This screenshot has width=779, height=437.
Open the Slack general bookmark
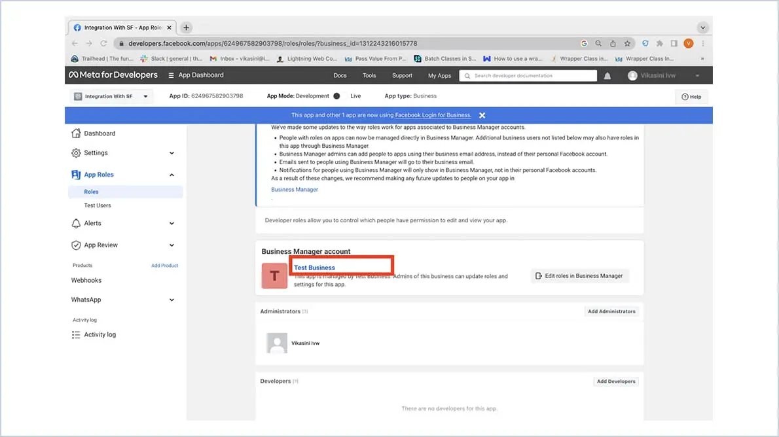click(172, 59)
